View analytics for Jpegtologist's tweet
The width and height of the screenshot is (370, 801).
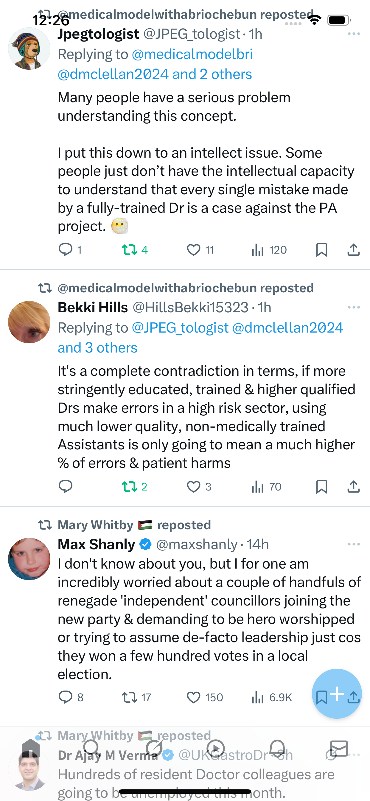[x=258, y=250]
